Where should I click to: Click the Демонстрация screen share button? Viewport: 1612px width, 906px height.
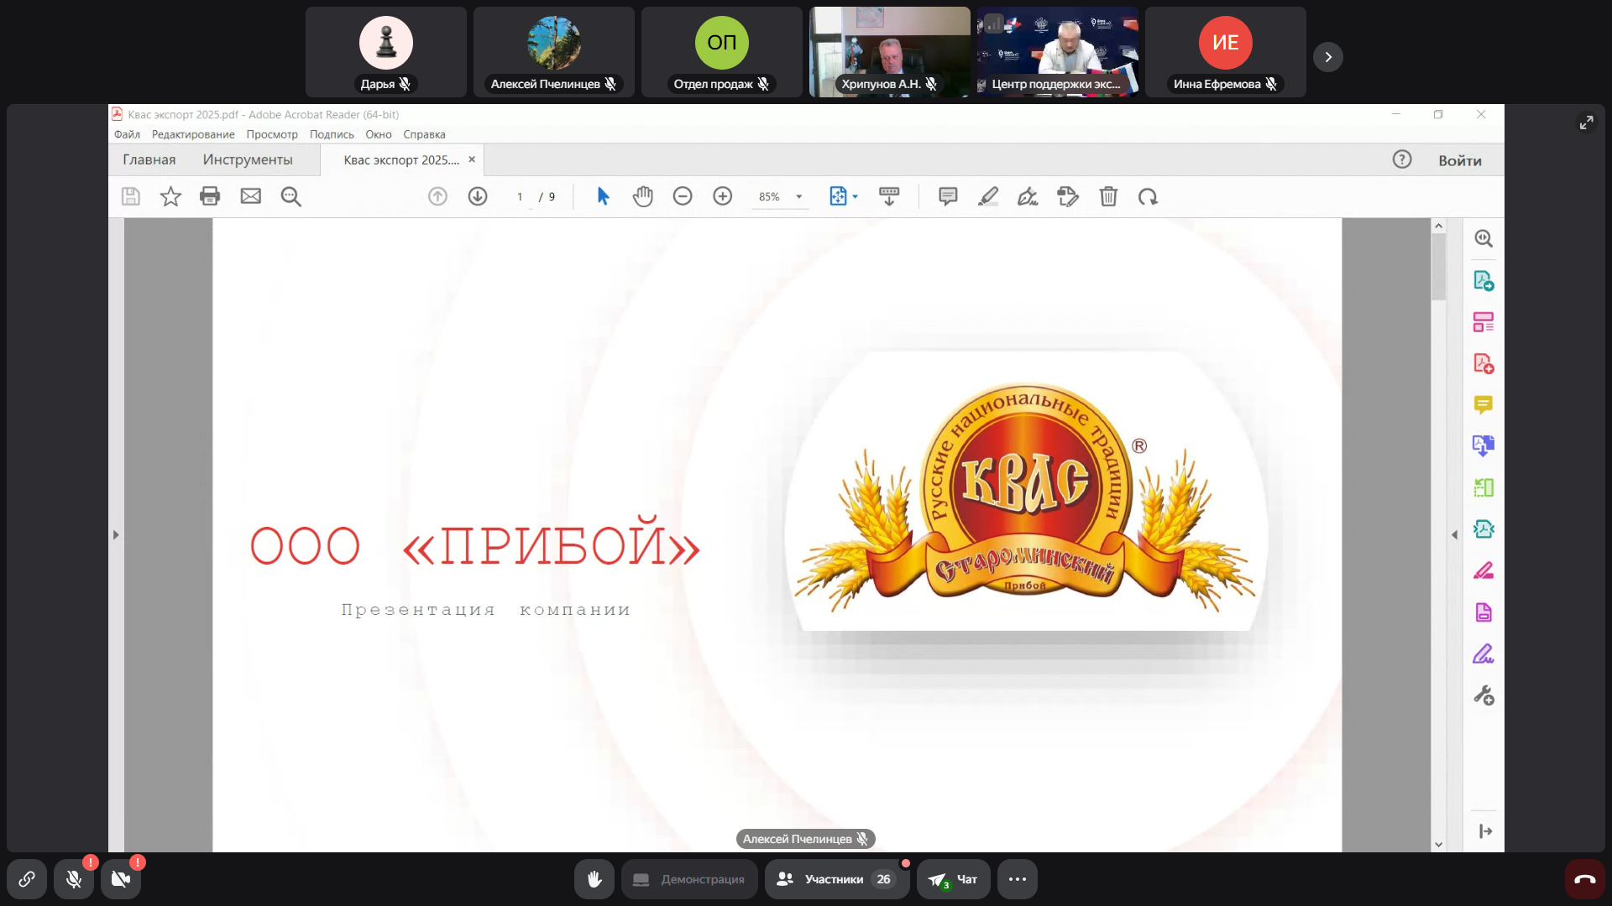(689, 879)
